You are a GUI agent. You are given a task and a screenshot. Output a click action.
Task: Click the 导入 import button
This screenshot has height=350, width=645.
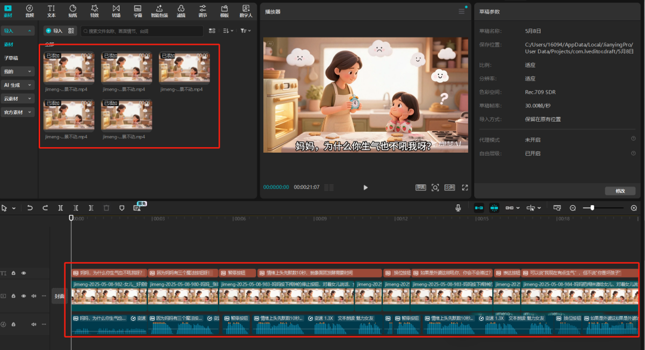pos(54,31)
